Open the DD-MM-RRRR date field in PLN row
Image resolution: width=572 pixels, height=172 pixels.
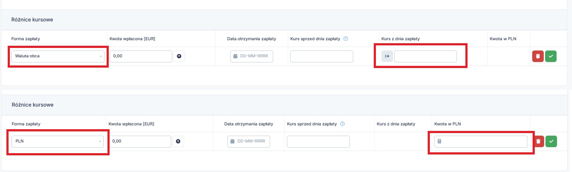pyautogui.click(x=249, y=141)
